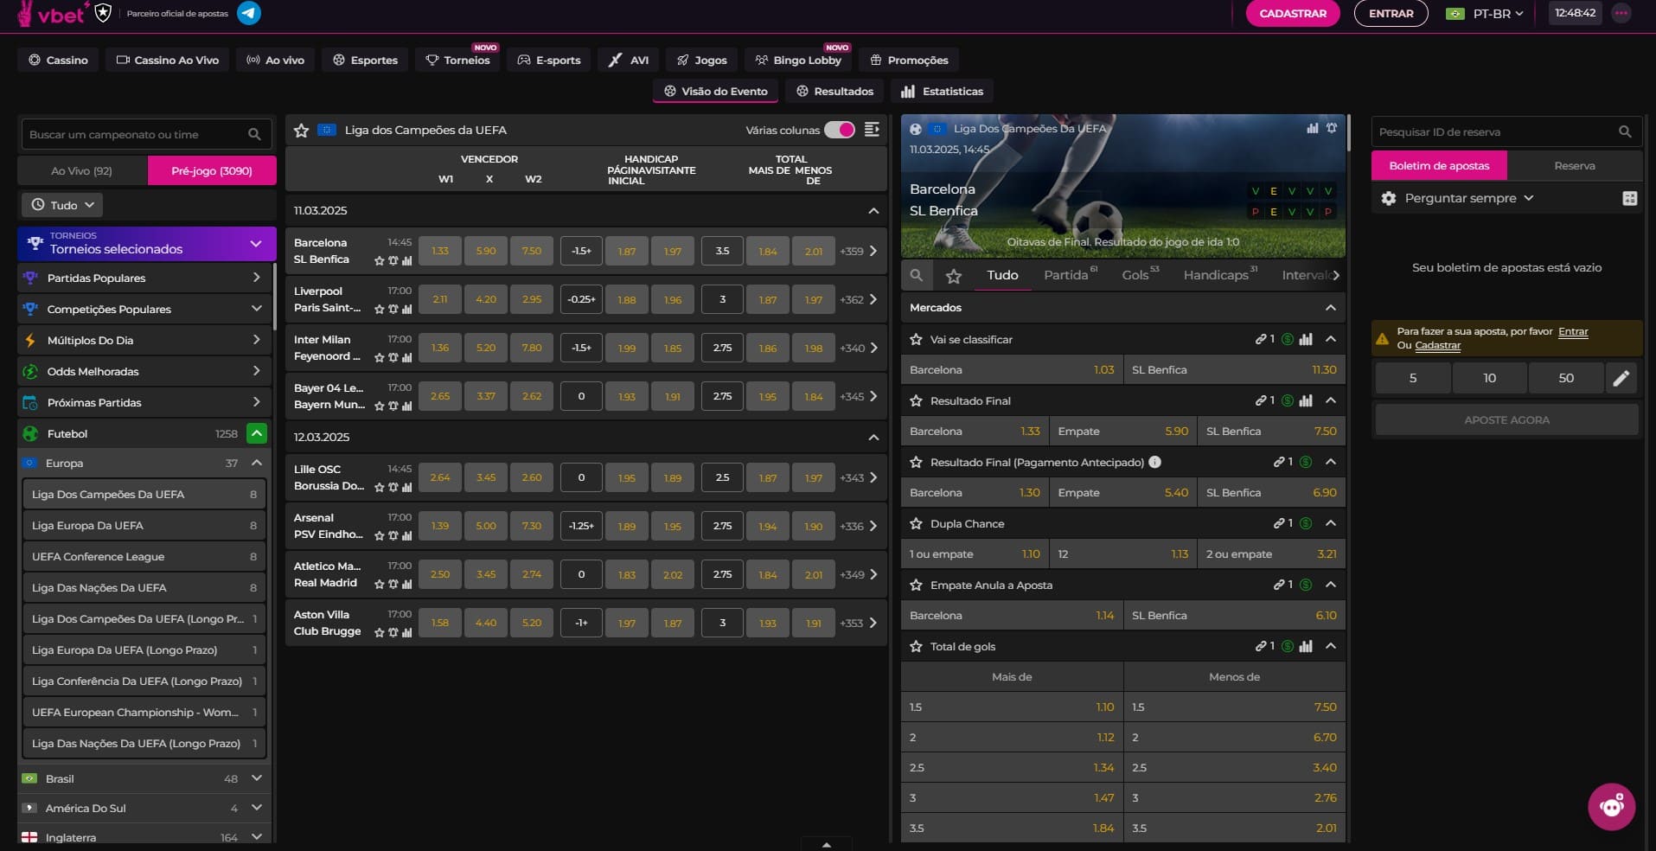Favorite the Aston Villa vs Club Brugge star
This screenshot has width=1656, height=851.
(380, 632)
